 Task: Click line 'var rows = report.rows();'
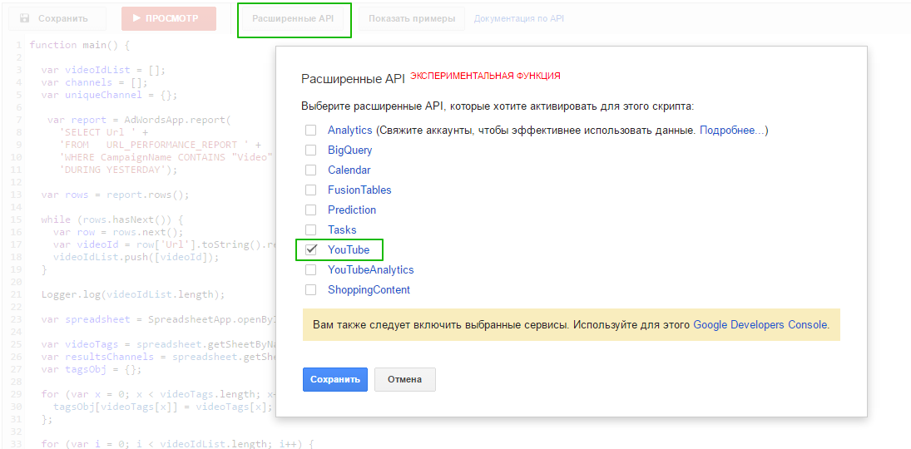tap(115, 195)
